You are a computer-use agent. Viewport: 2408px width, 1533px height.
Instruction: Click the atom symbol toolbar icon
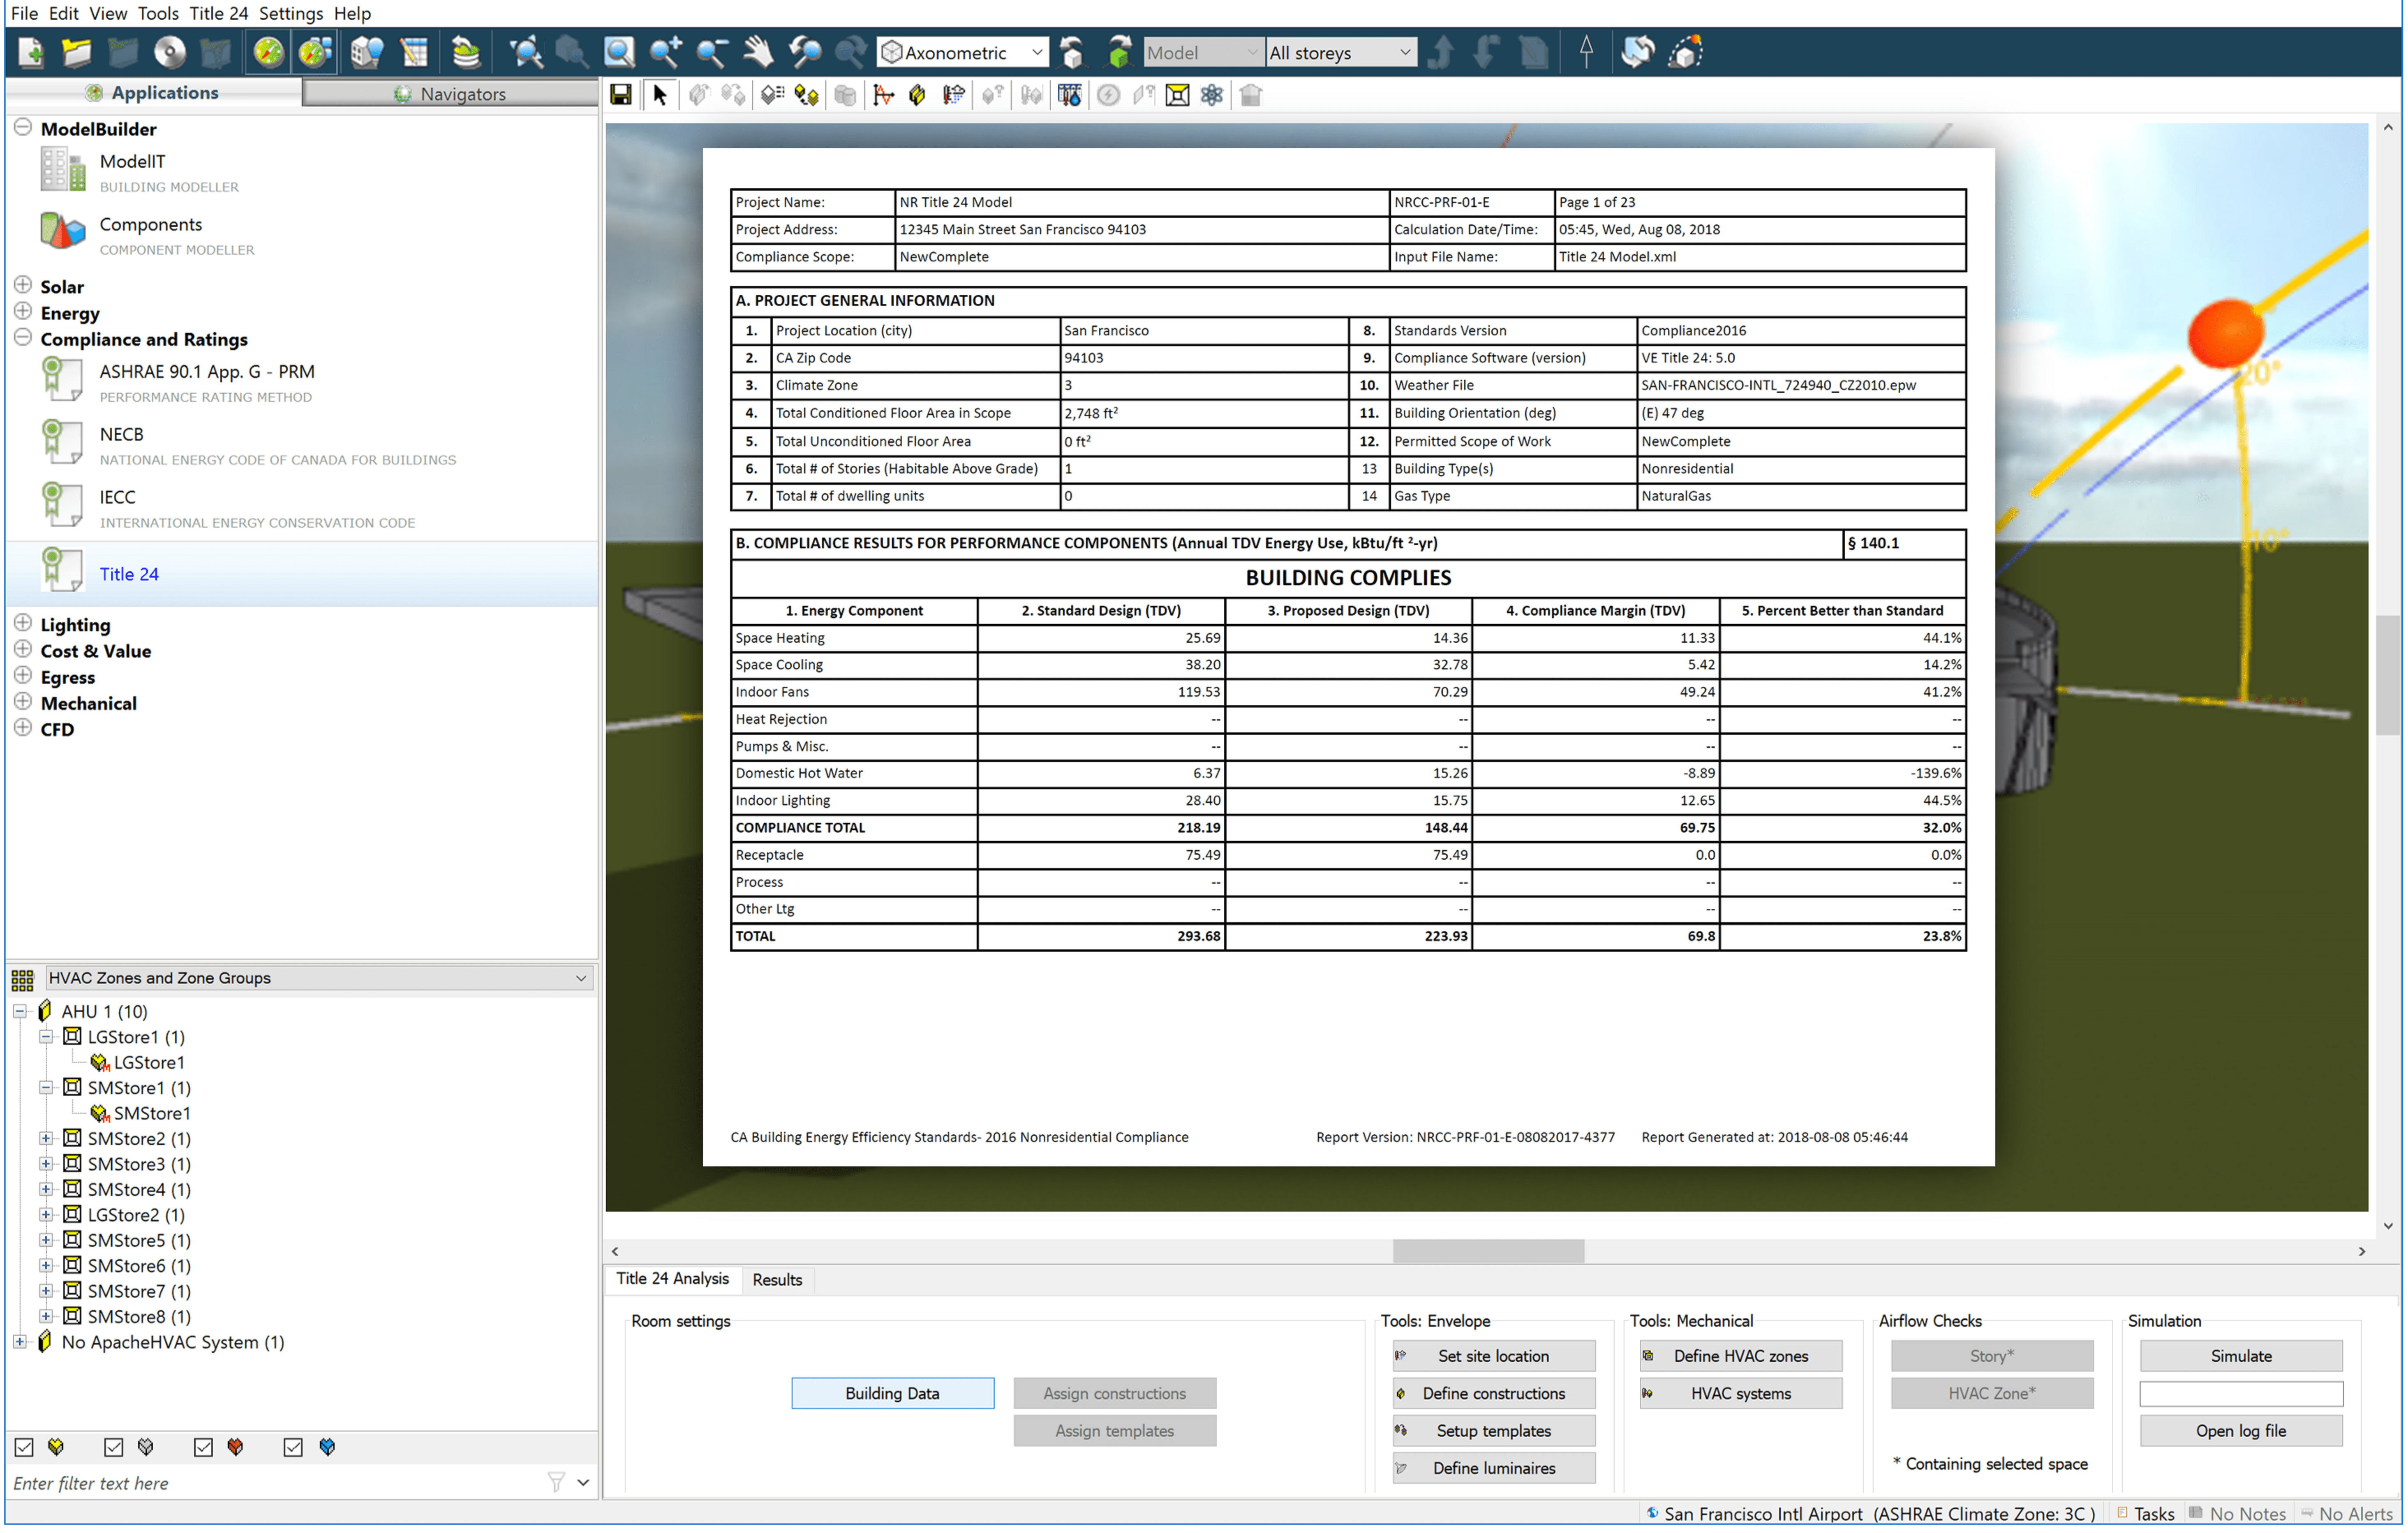pyautogui.click(x=1212, y=95)
